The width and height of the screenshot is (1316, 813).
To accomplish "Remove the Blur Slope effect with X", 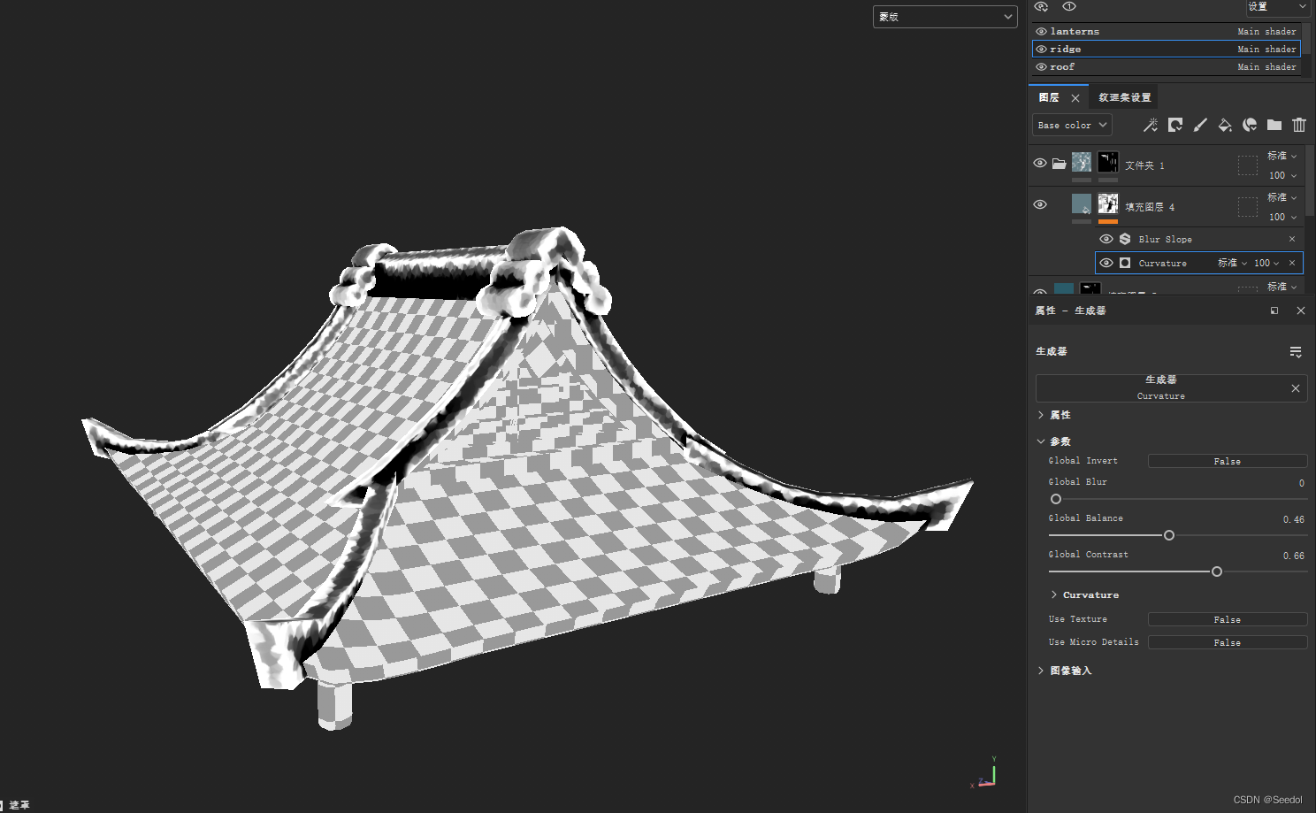I will (1292, 239).
